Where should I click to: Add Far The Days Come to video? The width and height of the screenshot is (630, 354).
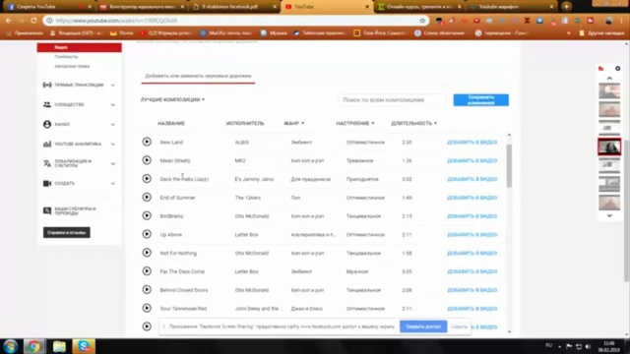472,271
